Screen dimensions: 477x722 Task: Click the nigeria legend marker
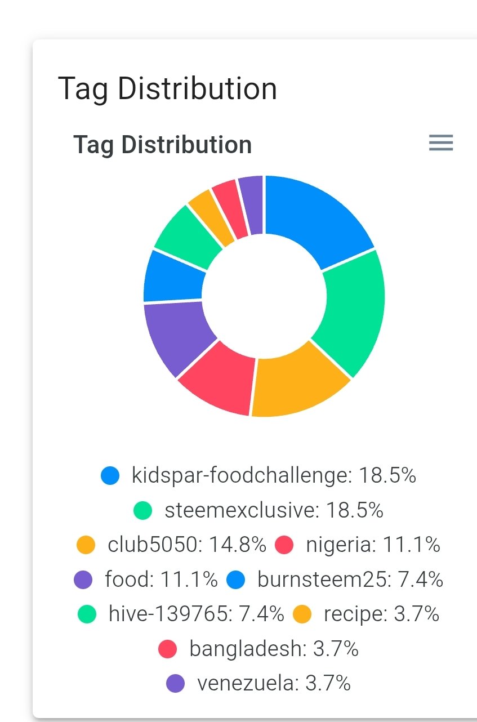(x=285, y=545)
